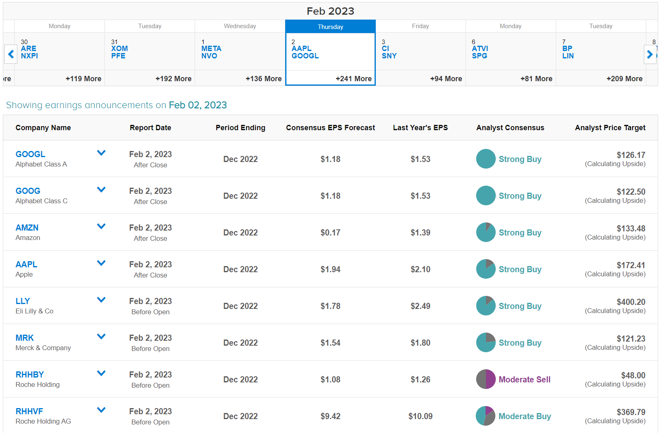The image size is (661, 433).
Task: Open PFE ticker in calendar
Action: point(118,56)
